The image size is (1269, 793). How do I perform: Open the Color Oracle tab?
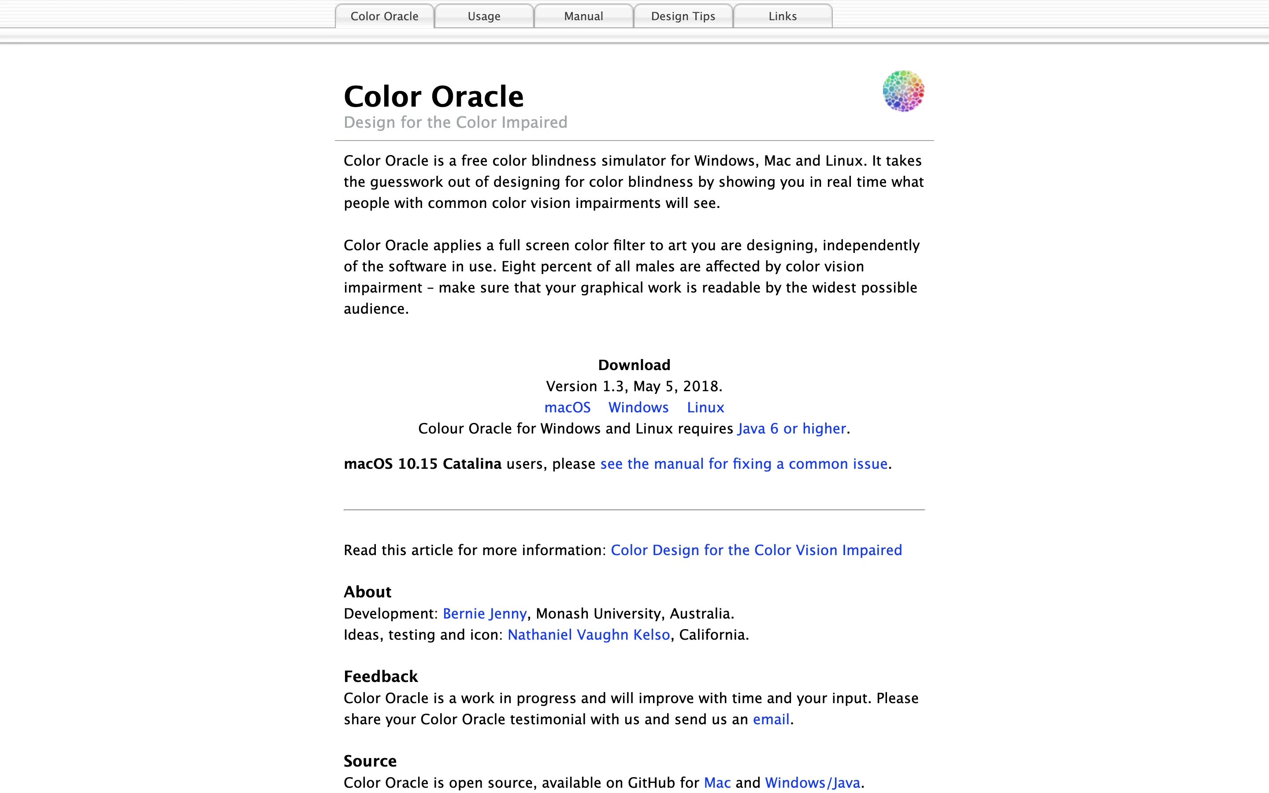[384, 16]
